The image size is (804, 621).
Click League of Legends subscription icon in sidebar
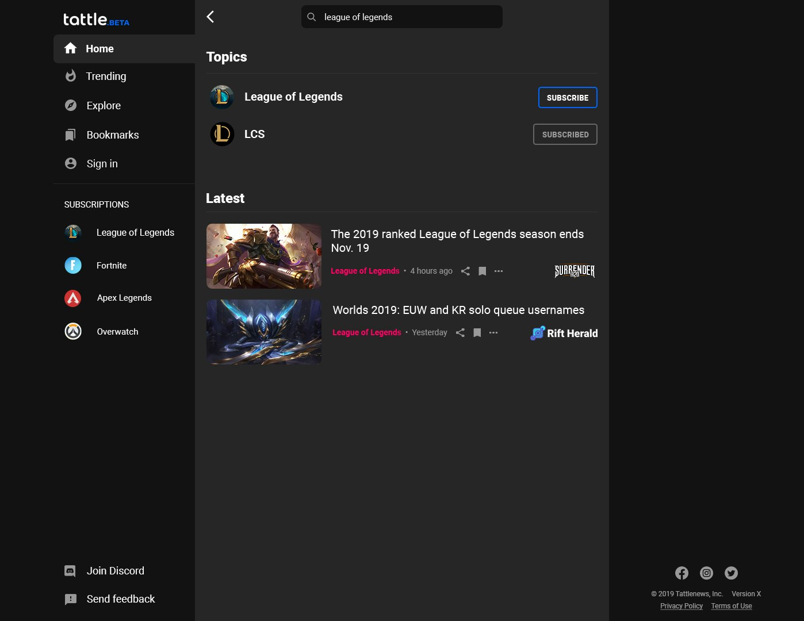pos(73,232)
